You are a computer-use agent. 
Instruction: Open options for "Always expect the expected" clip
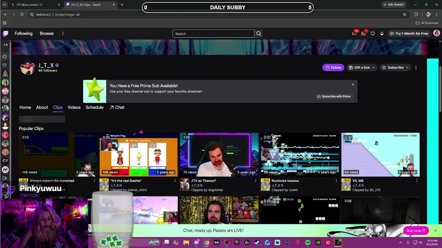coord(94,180)
